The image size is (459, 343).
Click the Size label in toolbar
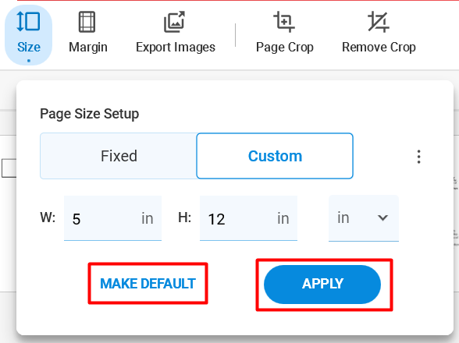[x=29, y=47]
